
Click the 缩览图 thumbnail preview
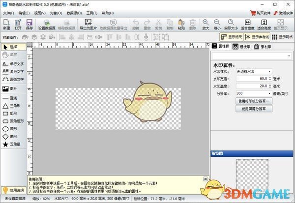[252, 174]
